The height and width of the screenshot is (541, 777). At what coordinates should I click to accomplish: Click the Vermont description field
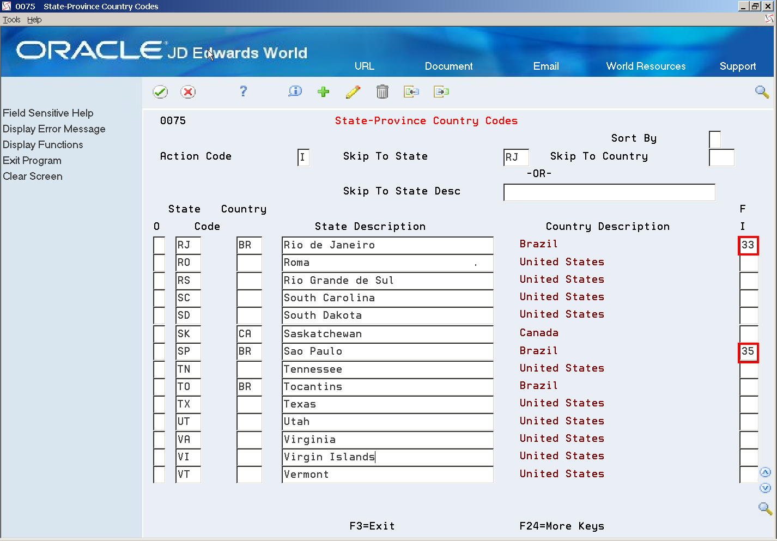[x=387, y=475]
